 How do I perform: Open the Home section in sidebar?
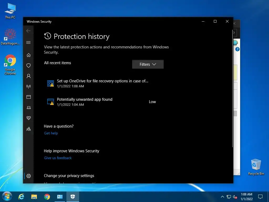point(28,55)
